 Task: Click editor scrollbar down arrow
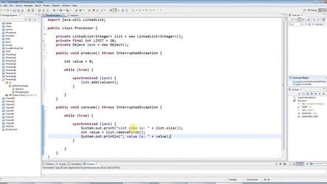(x=283, y=156)
